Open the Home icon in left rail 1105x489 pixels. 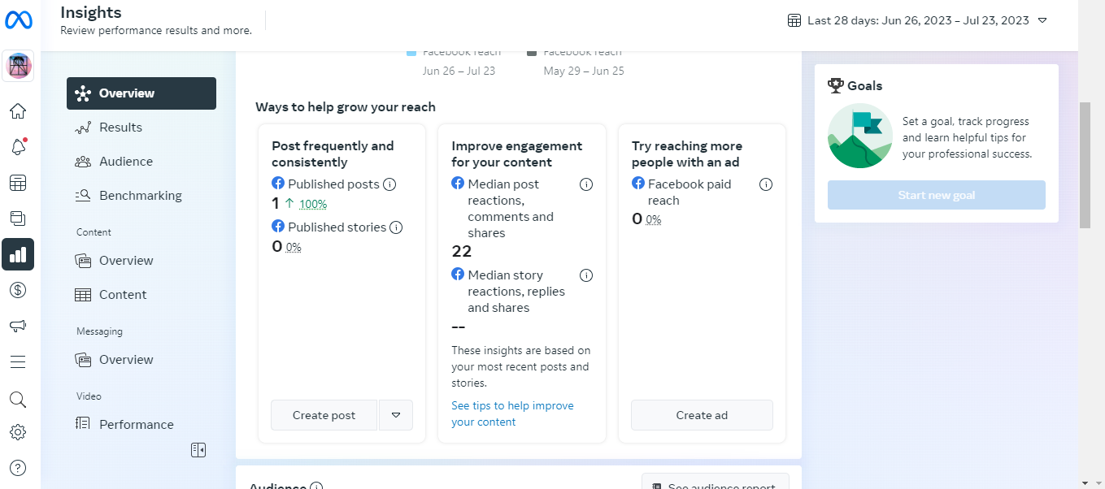(x=18, y=111)
